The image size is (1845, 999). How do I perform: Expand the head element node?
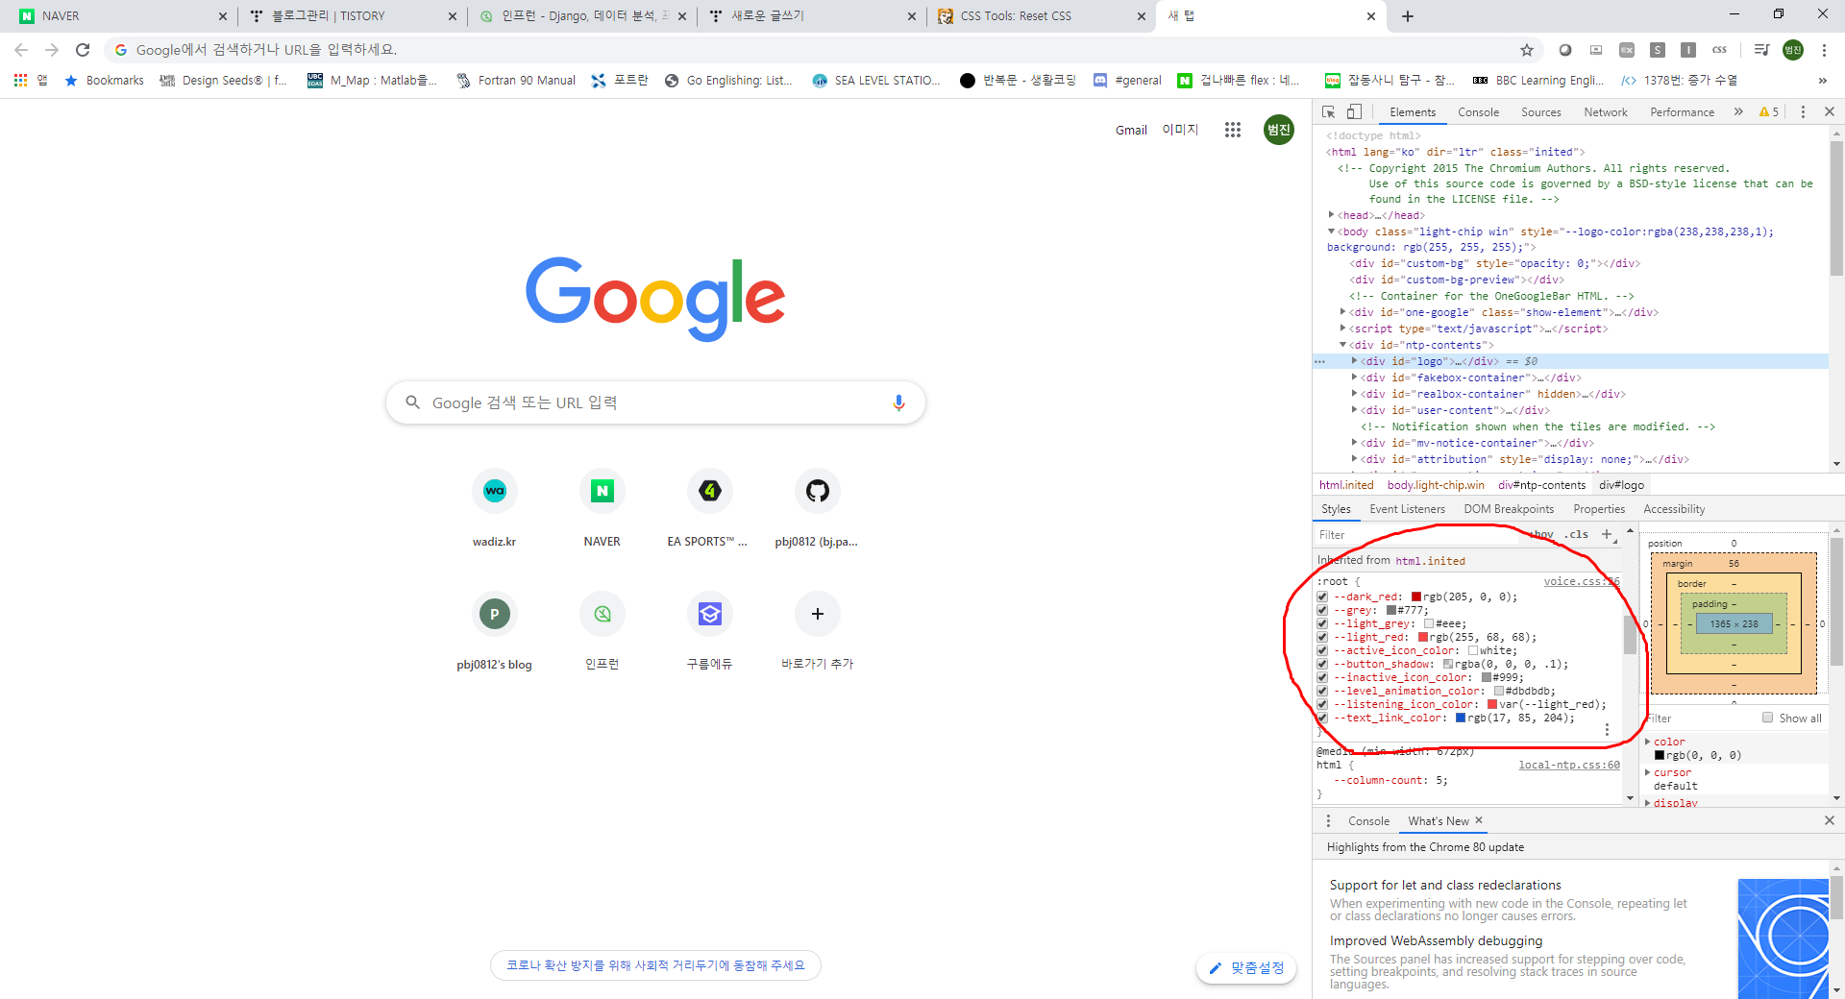click(x=1331, y=215)
